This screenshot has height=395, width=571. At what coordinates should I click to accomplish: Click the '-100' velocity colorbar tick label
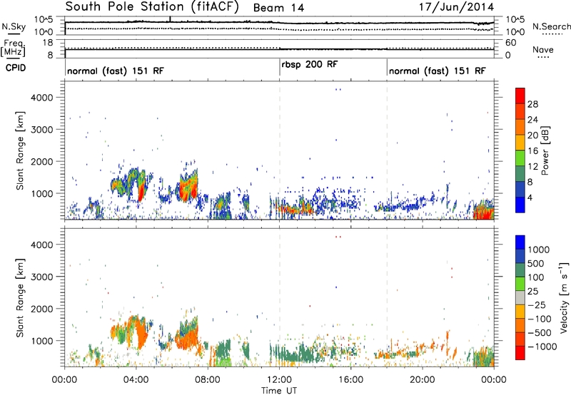point(540,319)
